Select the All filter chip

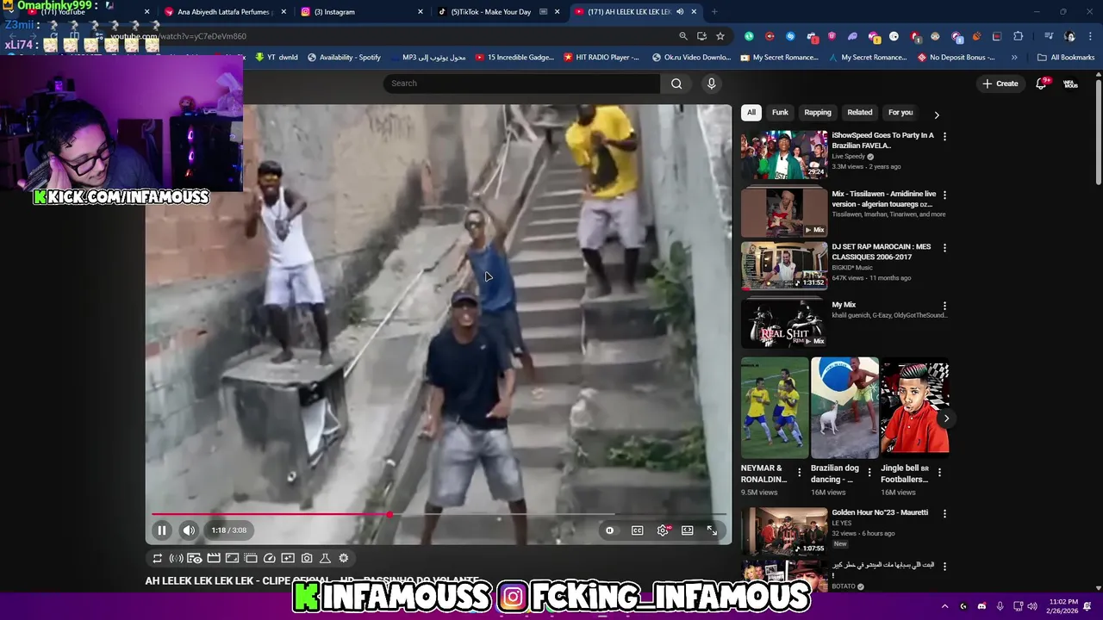pos(751,113)
